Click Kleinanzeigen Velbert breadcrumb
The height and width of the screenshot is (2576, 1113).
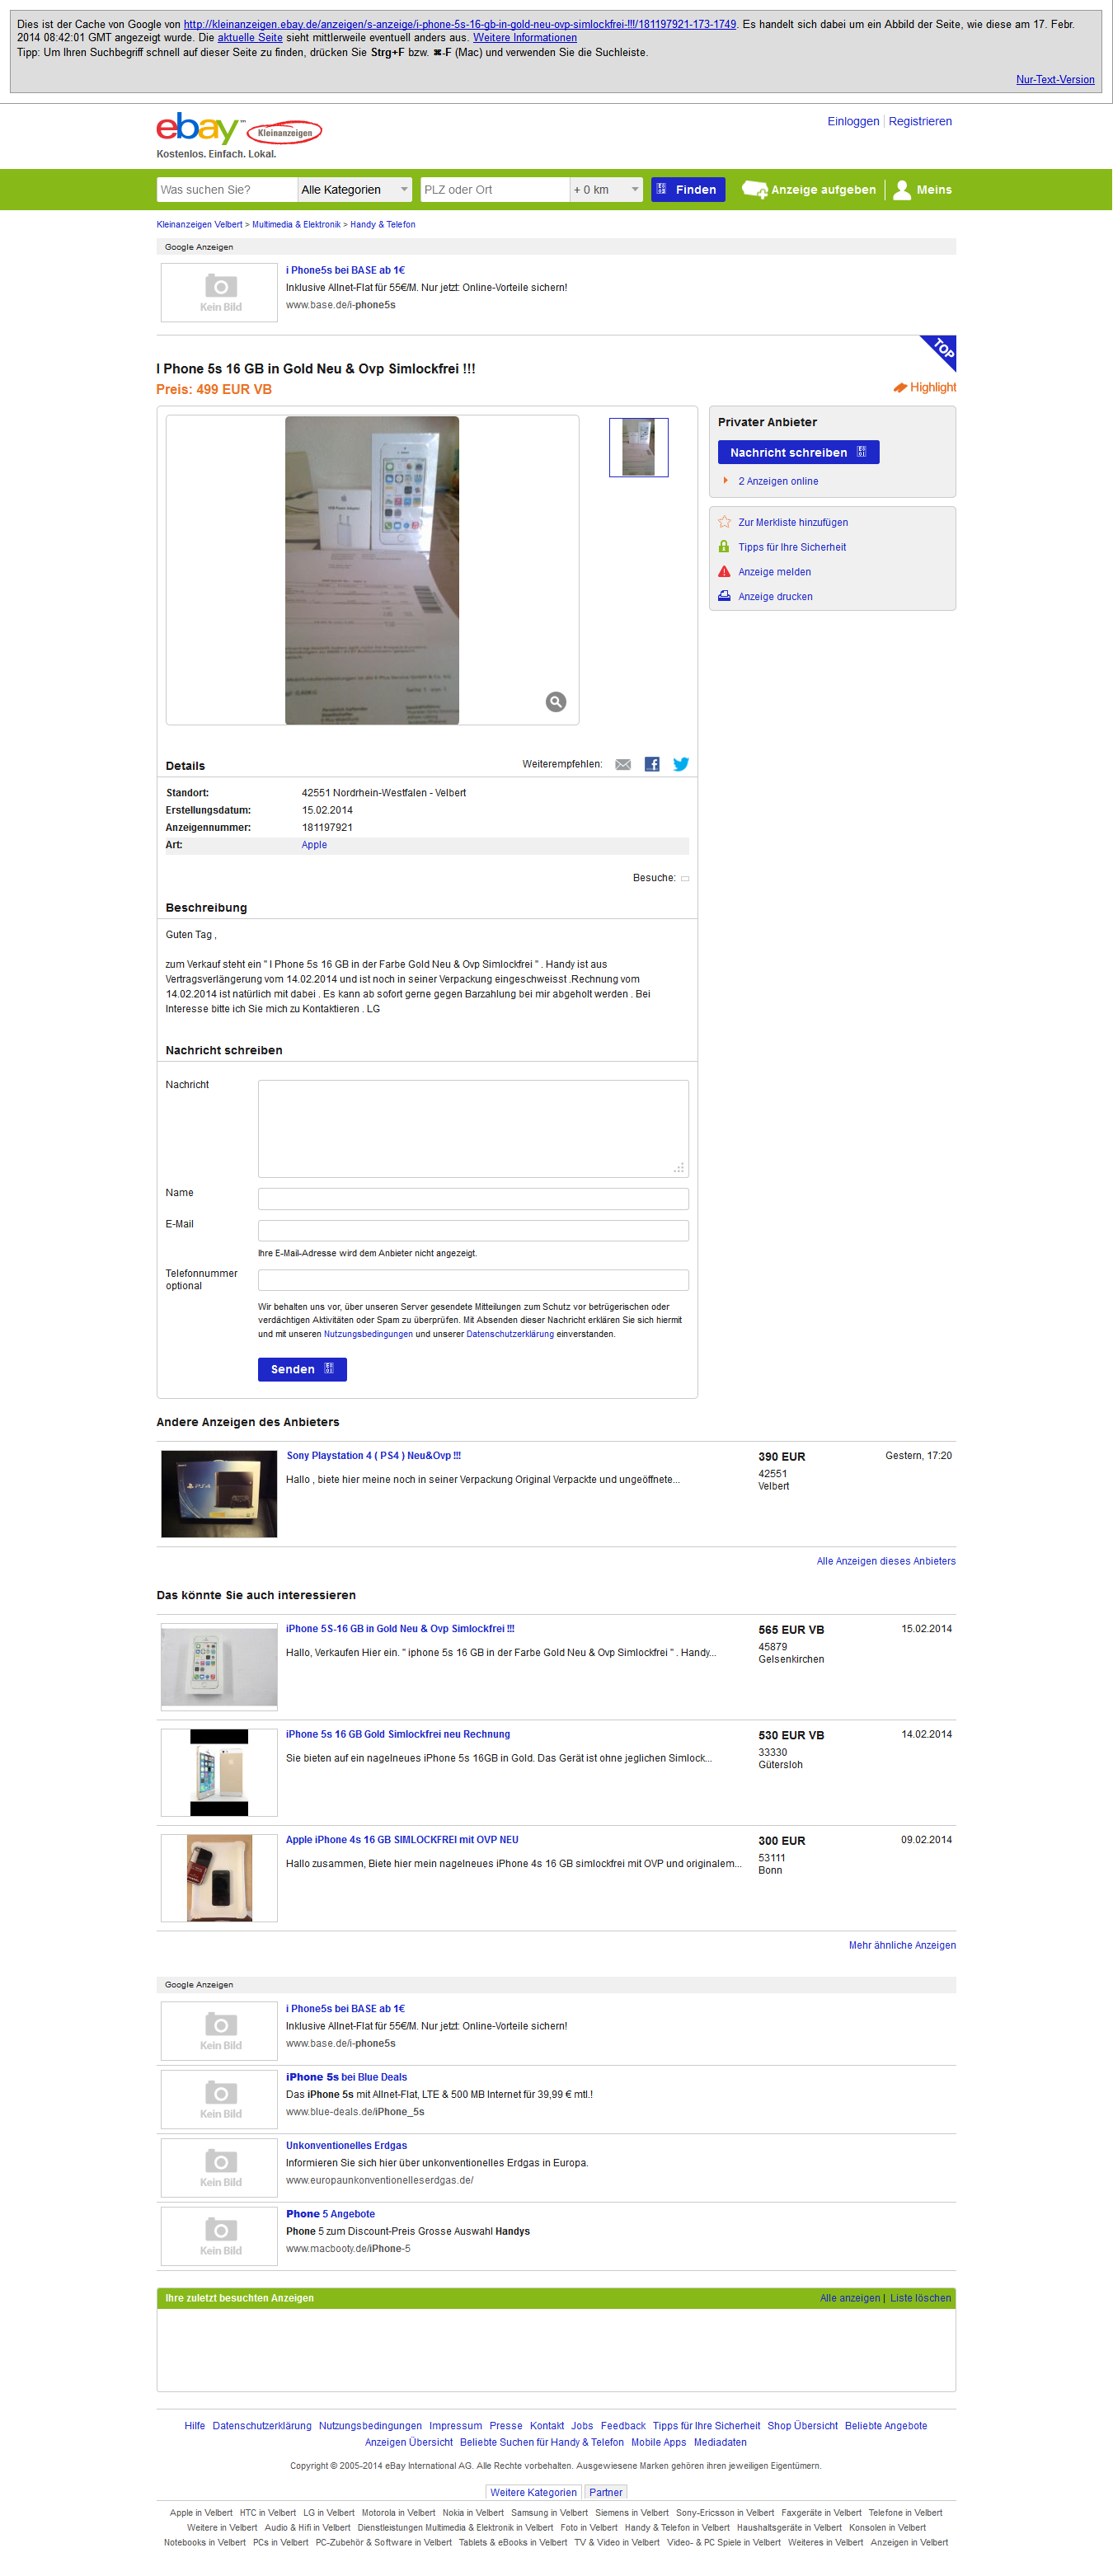[199, 224]
